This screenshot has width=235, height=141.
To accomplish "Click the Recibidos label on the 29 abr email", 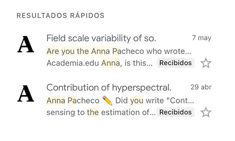I will tap(176, 112).
